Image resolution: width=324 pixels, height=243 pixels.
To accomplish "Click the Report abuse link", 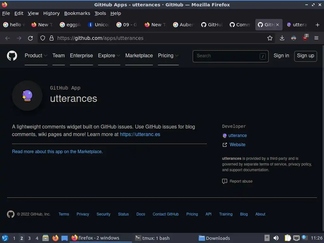I will coord(241,181).
